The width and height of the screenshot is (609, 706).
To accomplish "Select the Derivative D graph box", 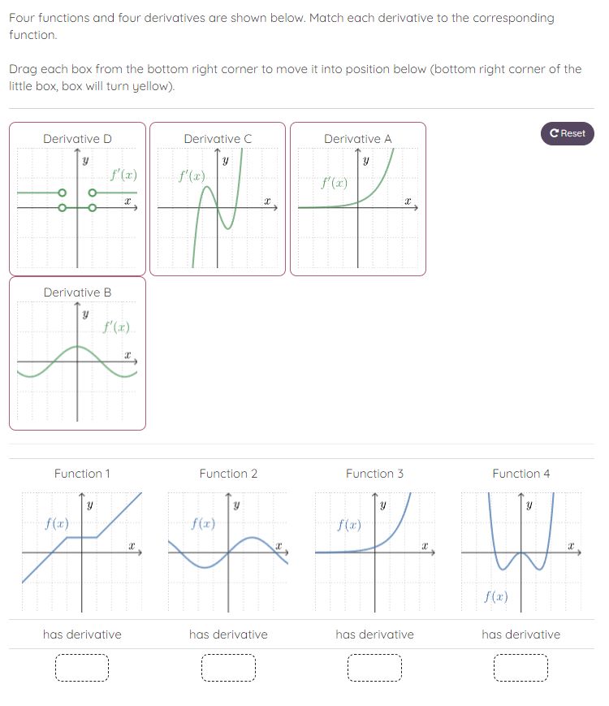I will point(77,199).
